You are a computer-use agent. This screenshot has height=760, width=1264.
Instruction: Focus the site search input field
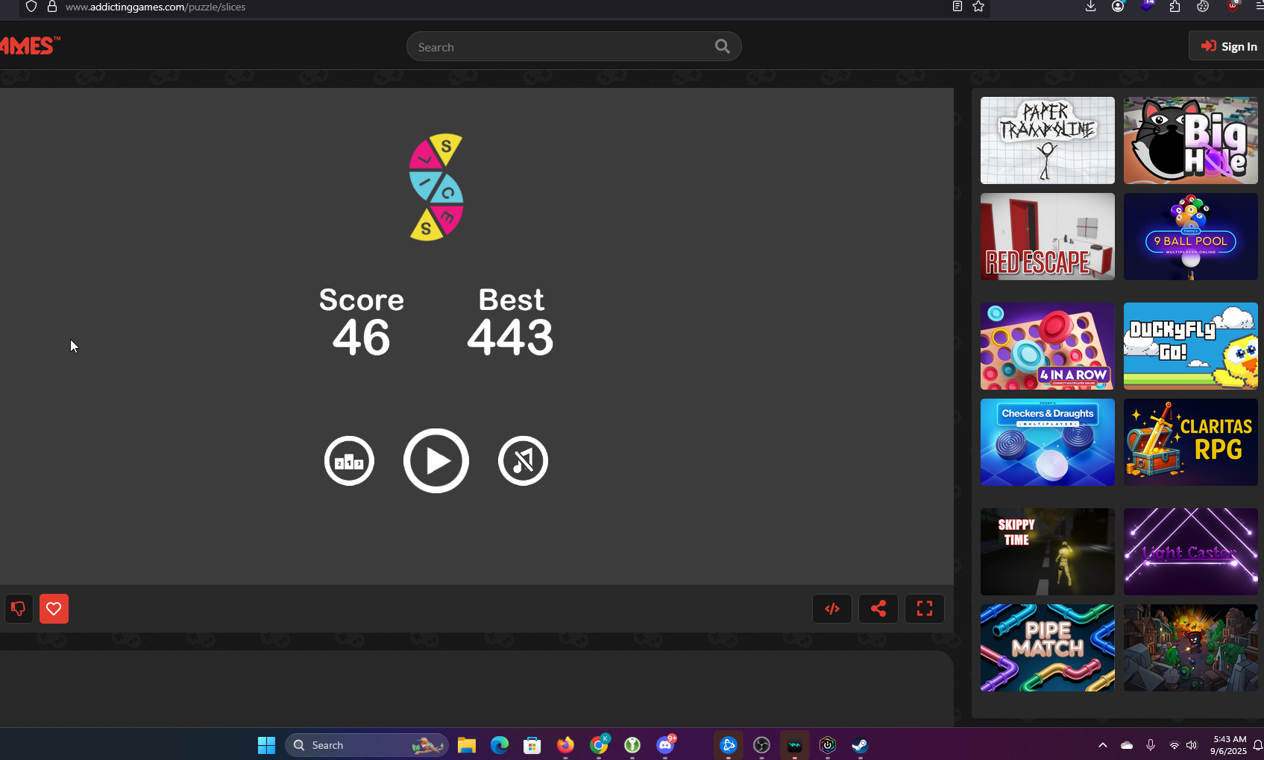[559, 47]
